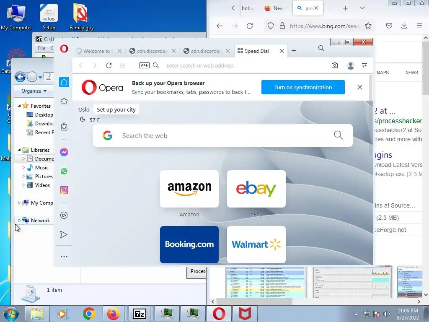The image size is (429, 322).
Task: Open eBay speed dial tile
Action: [x=256, y=189]
